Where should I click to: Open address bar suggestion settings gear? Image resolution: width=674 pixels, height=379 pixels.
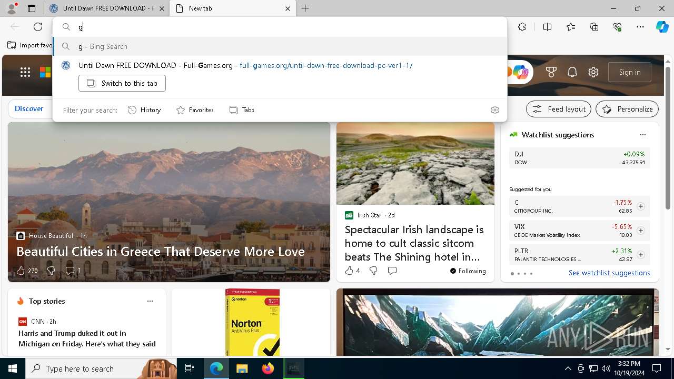(495, 110)
